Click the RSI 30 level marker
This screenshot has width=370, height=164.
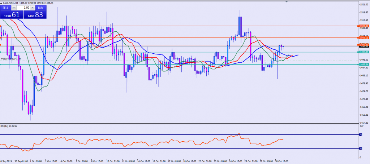pos(360,149)
